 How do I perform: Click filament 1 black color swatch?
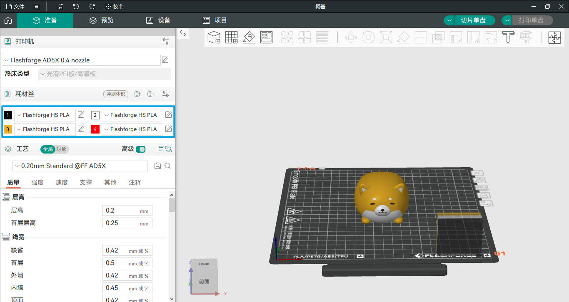point(8,115)
